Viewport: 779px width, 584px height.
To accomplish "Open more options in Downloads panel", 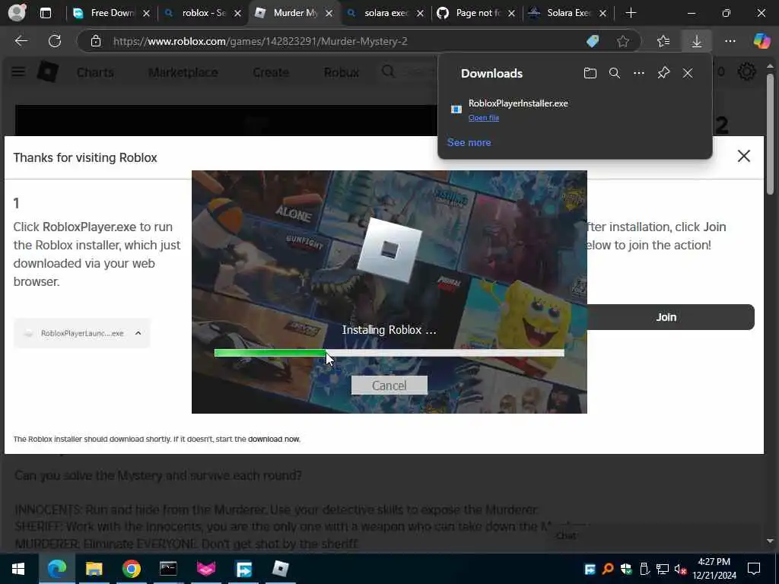I will click(639, 74).
